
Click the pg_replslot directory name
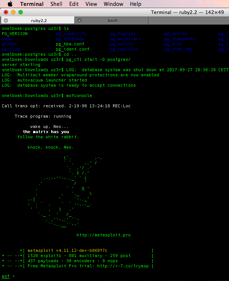124,49
